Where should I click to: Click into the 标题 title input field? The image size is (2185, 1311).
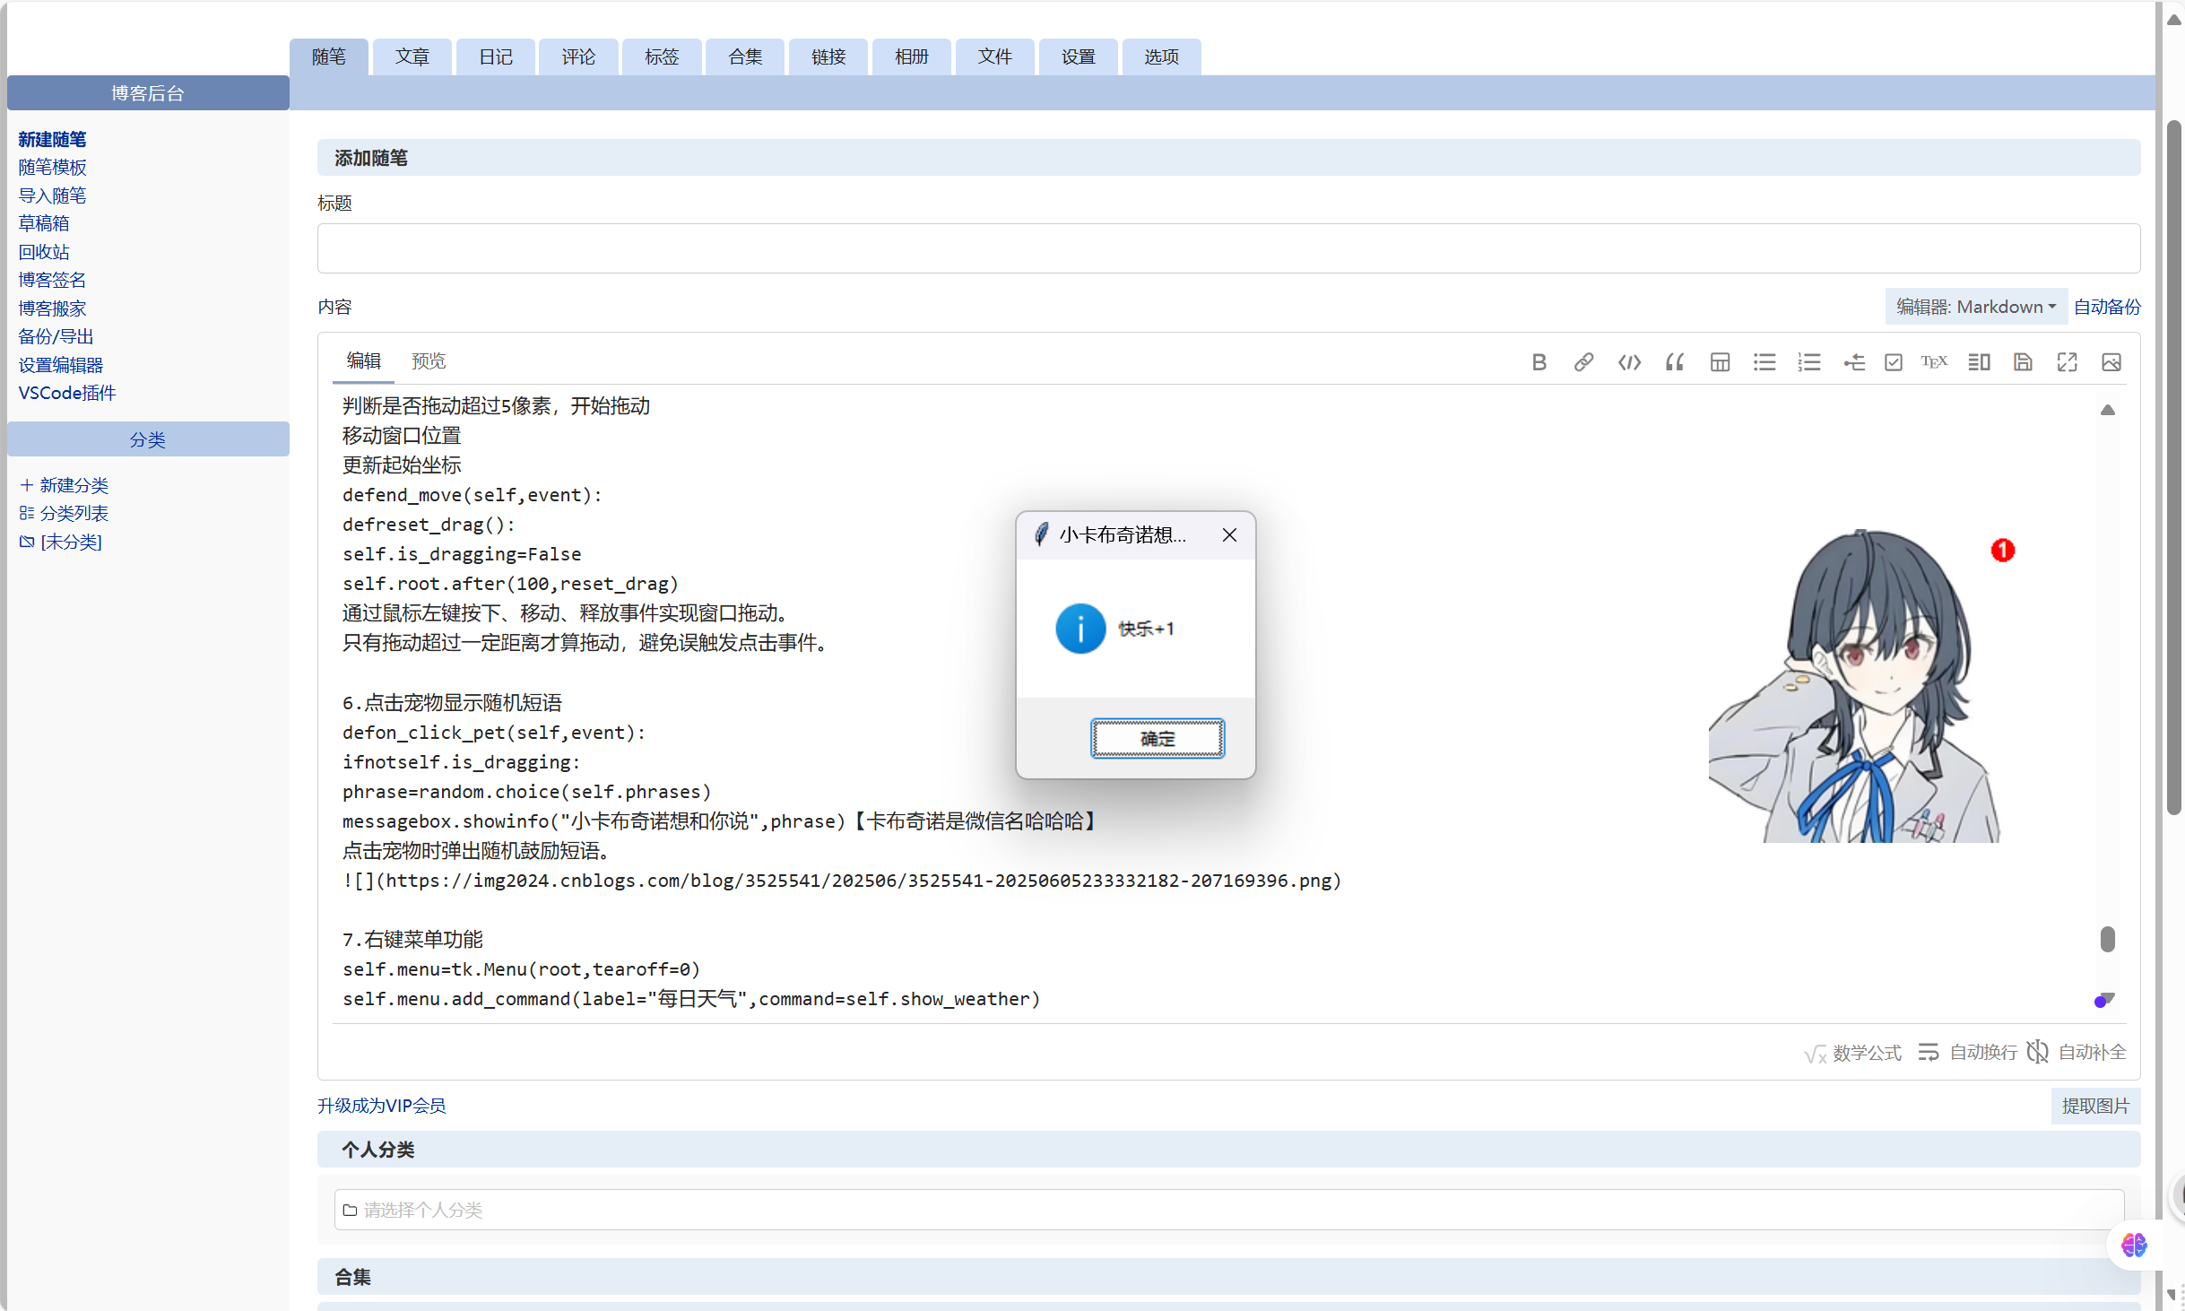[1228, 248]
